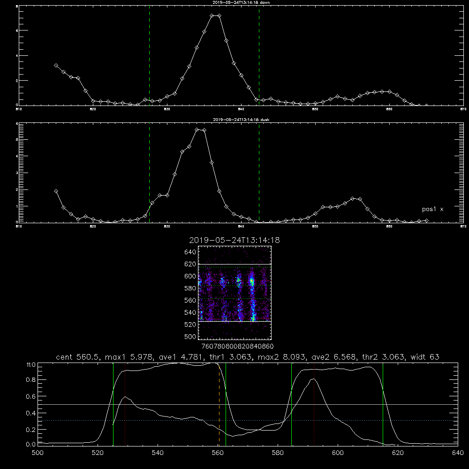
Task: Click the green solid line near 525 in bottom plot
Action: tap(113, 404)
